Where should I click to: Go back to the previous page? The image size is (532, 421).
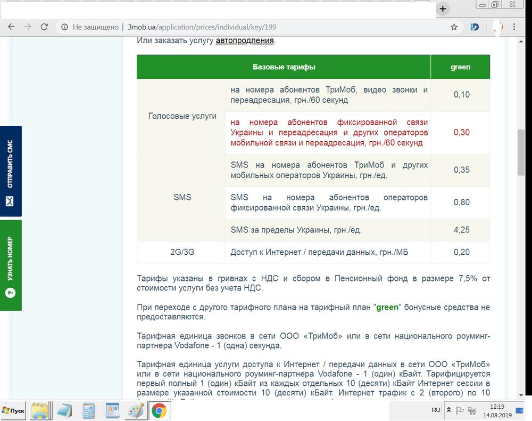pyautogui.click(x=11, y=27)
